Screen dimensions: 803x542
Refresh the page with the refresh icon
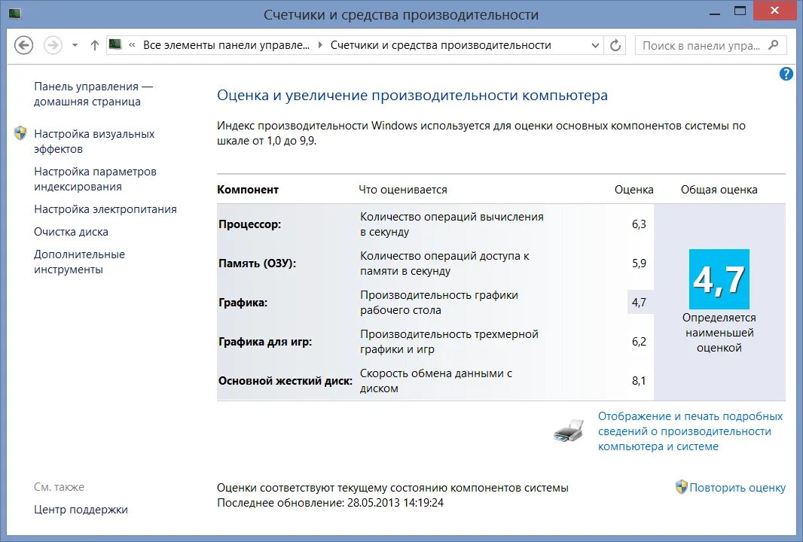(615, 45)
